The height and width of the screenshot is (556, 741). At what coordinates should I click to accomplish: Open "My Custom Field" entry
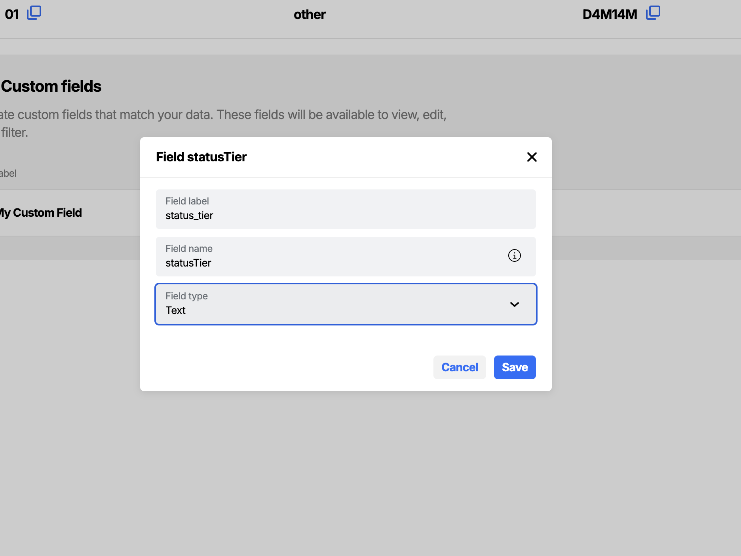41,212
